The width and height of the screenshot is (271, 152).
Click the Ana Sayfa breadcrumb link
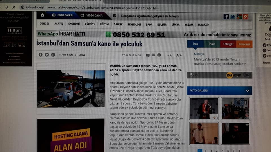[67, 55]
